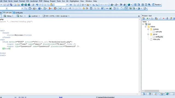Click the blue go arrow icon
175x98 pixels.
(x=71, y=5)
